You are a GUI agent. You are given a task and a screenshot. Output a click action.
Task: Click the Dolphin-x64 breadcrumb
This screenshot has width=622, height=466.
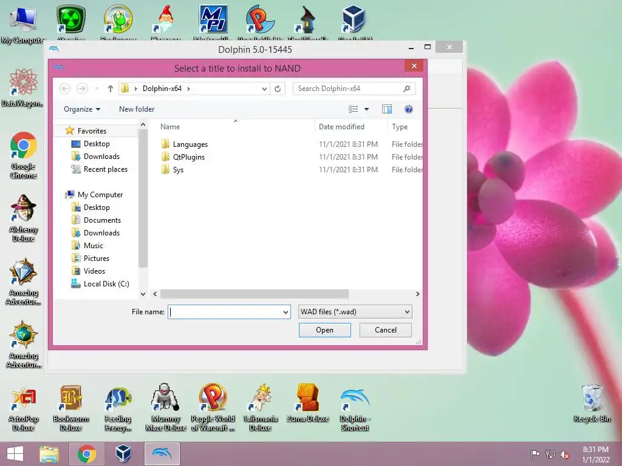(x=162, y=89)
